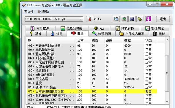Click the 退出 exit button
This screenshot has width=175, height=108.
coord(163,19)
